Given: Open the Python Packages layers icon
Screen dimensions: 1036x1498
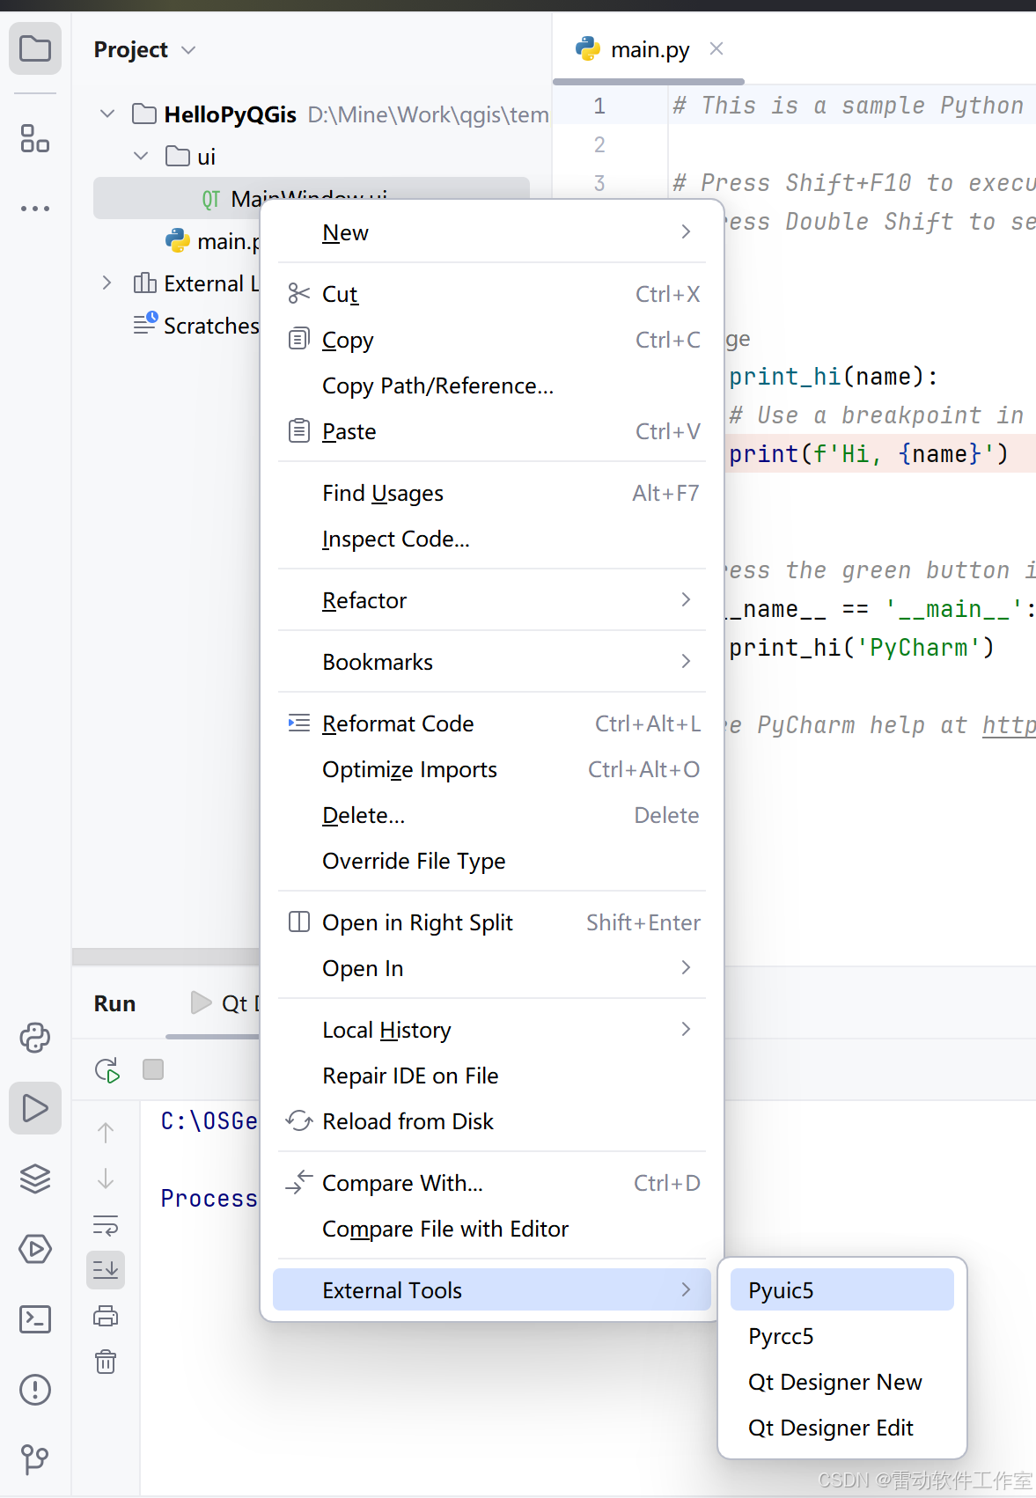Looking at the screenshot, I should click(x=35, y=1179).
